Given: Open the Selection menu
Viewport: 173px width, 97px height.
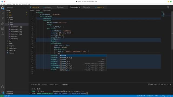Looking at the screenshot, I should (x=9, y=4).
